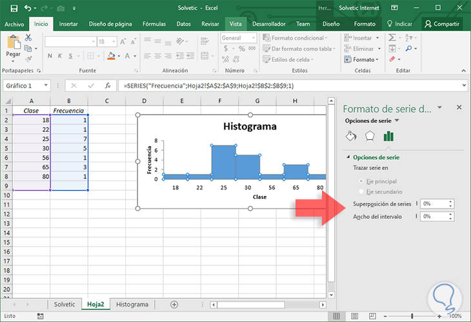Click the Compartir share button
The image size is (471, 322).
pos(442,24)
